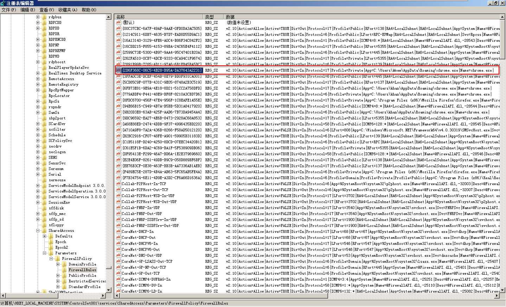Click the open folder icon of FirewallRules

point(64,270)
